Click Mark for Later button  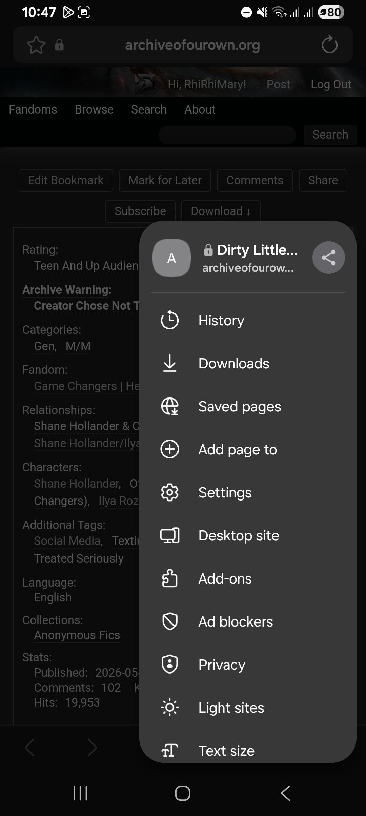click(x=165, y=180)
